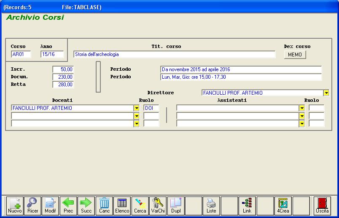
Task: Expand the second Assistenti dropdown arrow
Action: point(302,116)
